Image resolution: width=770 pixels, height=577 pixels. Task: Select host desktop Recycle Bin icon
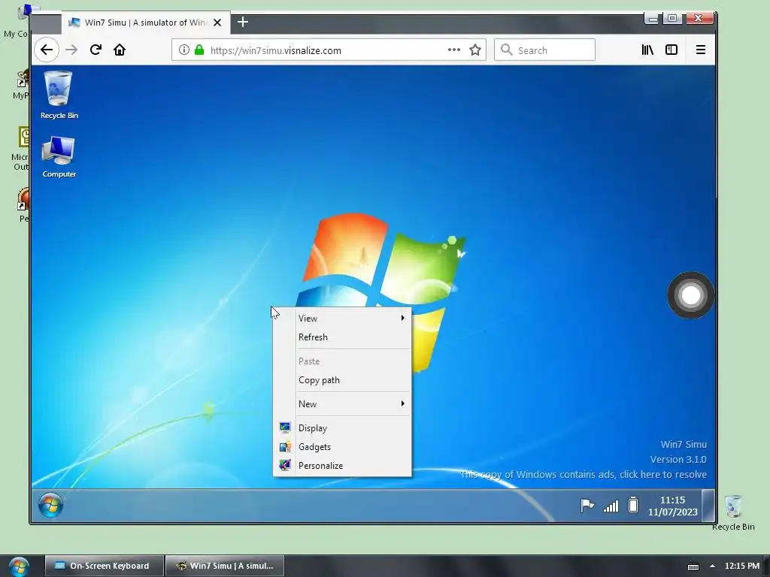(x=733, y=513)
